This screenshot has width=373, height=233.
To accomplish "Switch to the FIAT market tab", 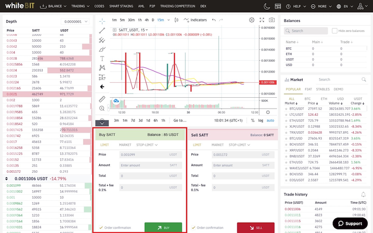I will pos(308,89).
